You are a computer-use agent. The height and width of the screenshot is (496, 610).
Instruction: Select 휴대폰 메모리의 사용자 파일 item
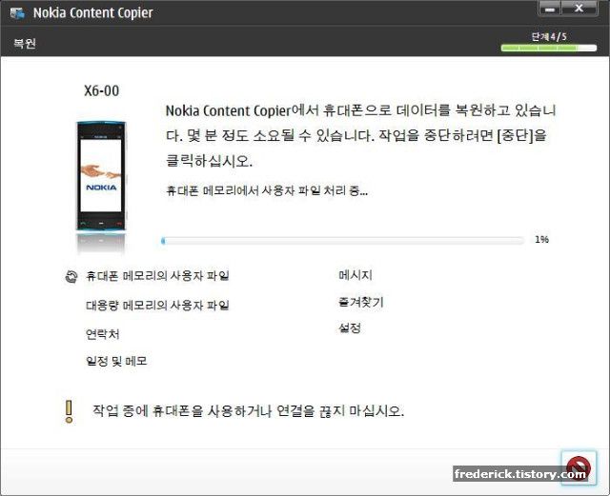click(157, 276)
